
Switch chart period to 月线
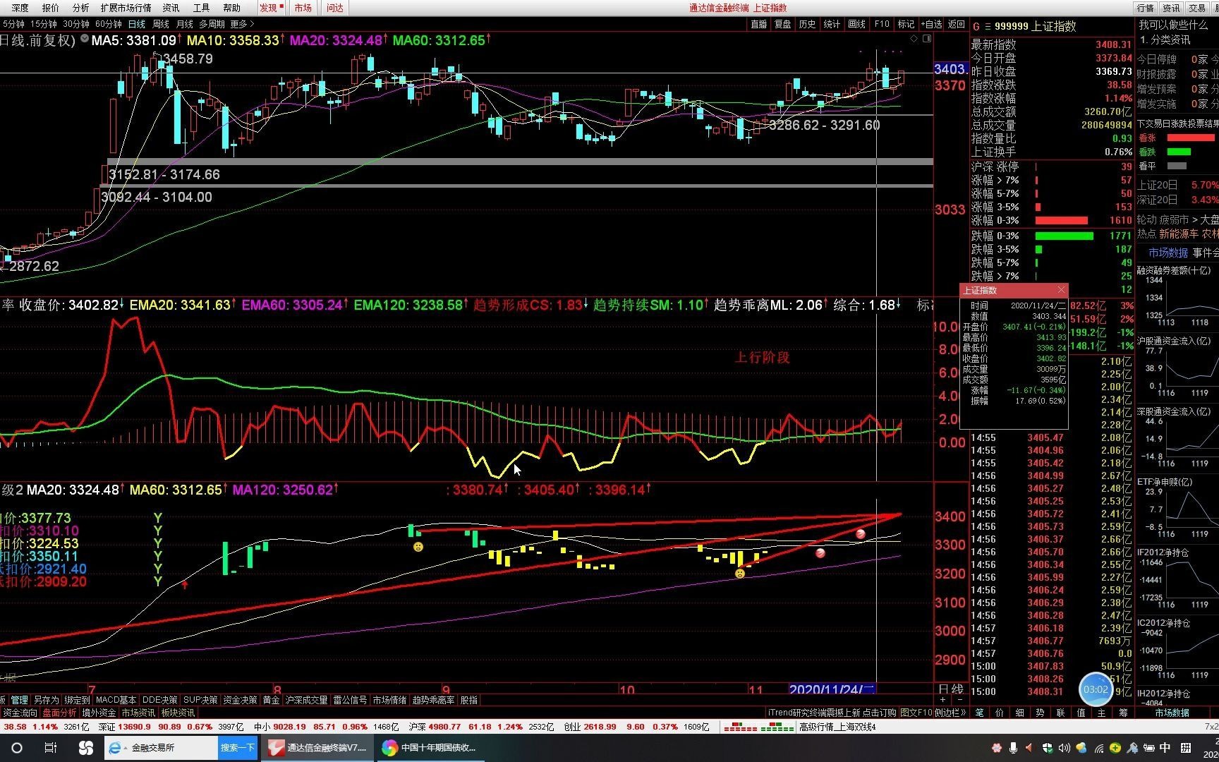(x=185, y=24)
